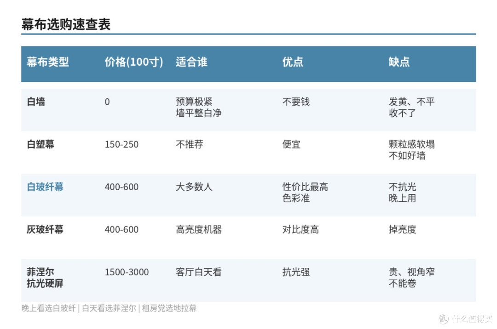Click the 便宜 advantage cell

click(x=291, y=144)
